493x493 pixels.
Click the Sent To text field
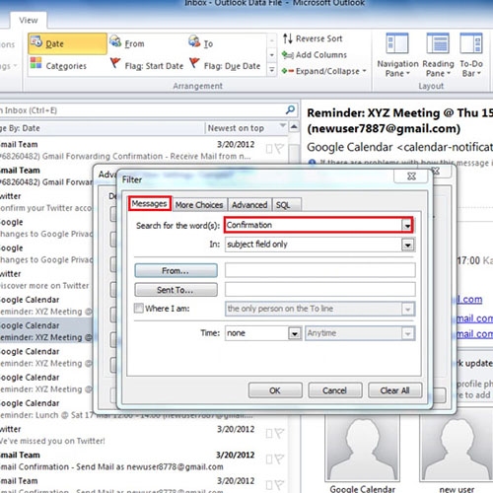pos(319,290)
